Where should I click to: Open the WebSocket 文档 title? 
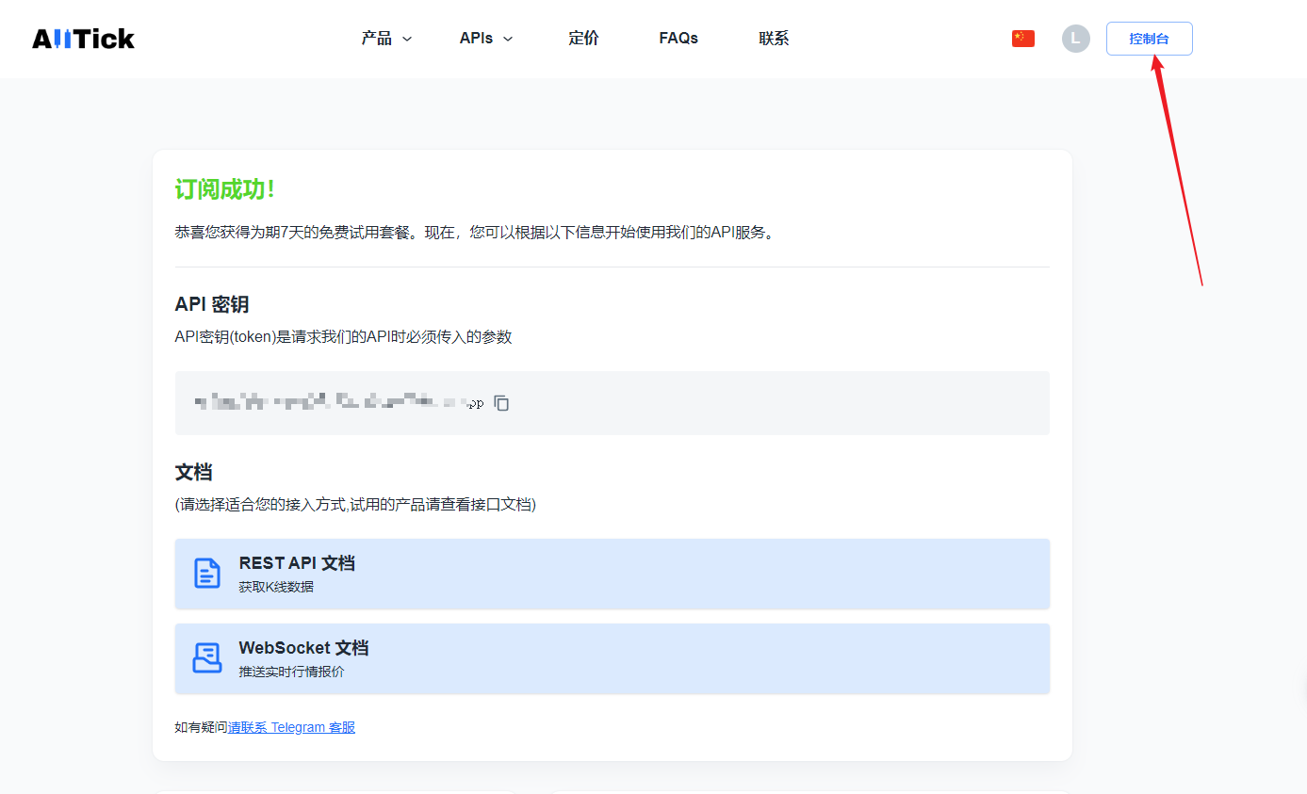click(303, 648)
